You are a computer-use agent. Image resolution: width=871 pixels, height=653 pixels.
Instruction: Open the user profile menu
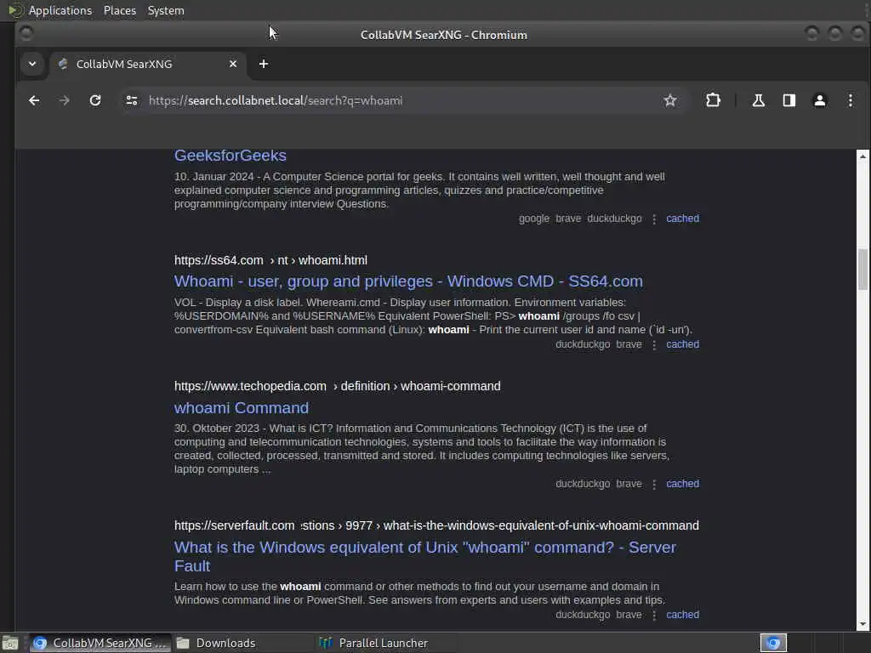(819, 100)
